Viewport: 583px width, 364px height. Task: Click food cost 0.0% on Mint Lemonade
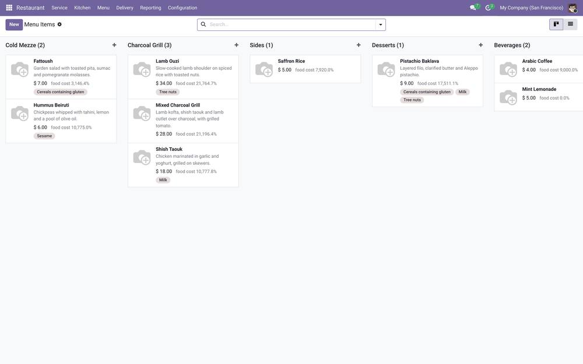554,98
